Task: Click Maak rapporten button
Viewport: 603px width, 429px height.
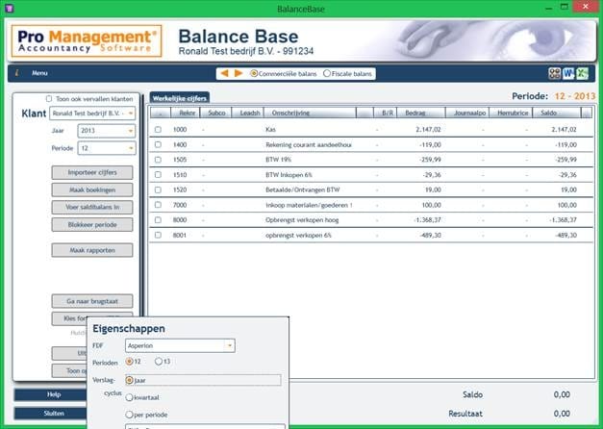Action: coord(92,250)
